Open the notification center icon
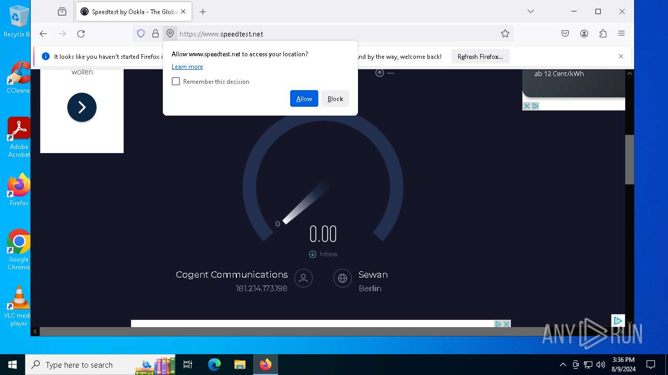Image resolution: width=668 pixels, height=375 pixels. [651, 365]
